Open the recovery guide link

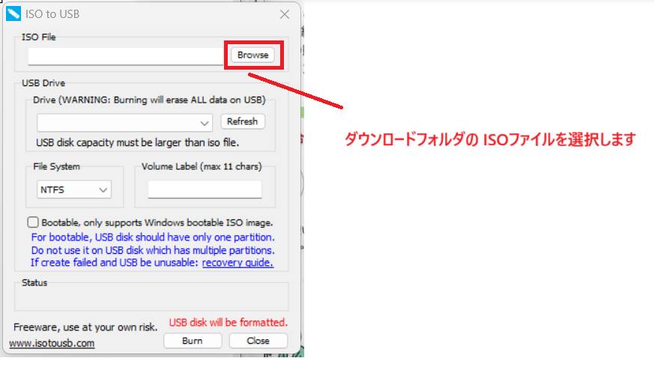pos(237,263)
